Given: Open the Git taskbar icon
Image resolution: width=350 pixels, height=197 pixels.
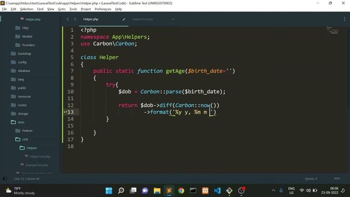Looking at the screenshot, I should (x=229, y=190).
